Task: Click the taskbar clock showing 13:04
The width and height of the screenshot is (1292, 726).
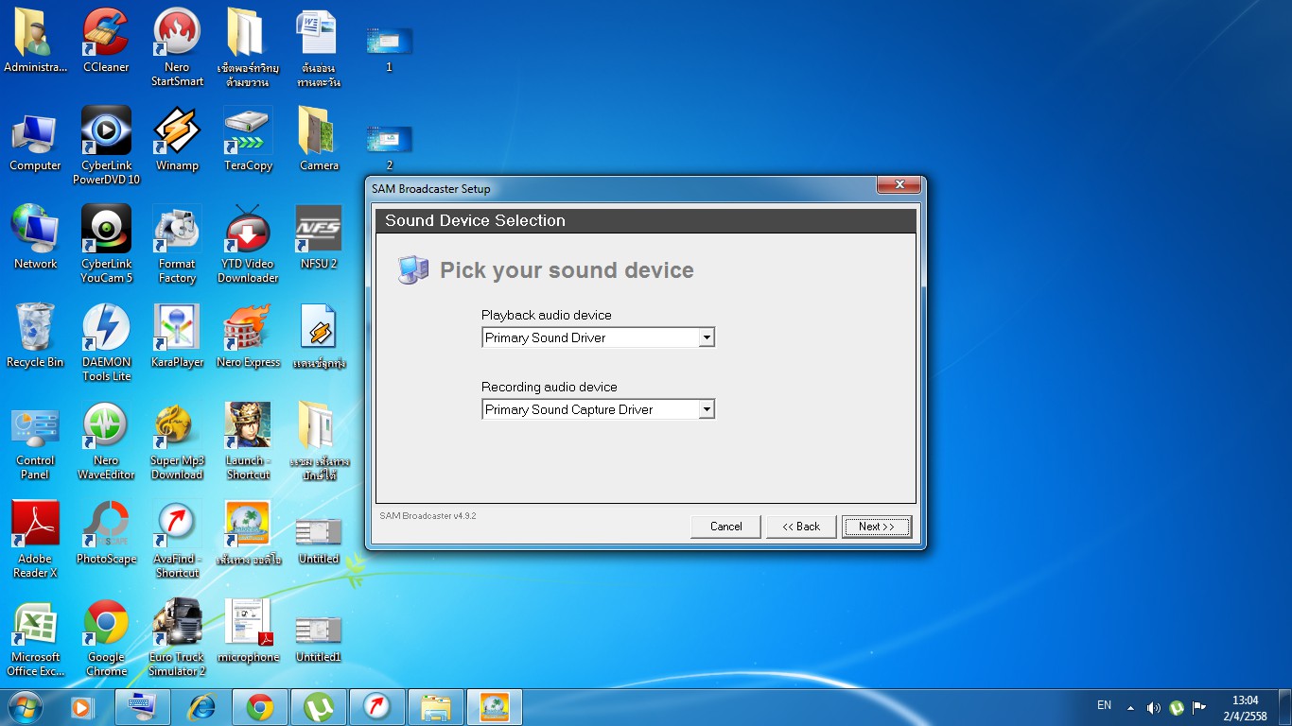Action: pyautogui.click(x=1245, y=708)
